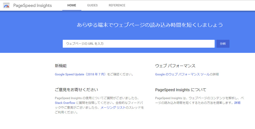Click the 新機能 heading
This screenshot has height=129, width=255.
pos(61,66)
